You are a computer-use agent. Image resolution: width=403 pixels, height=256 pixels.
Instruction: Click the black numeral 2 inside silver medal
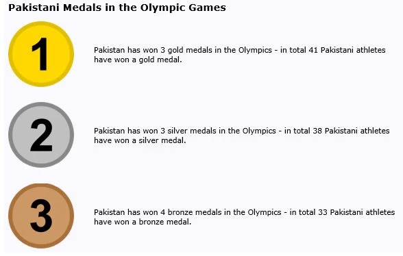click(x=41, y=135)
